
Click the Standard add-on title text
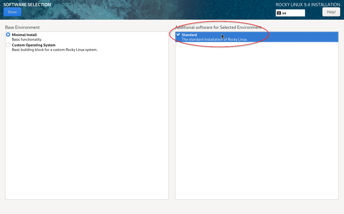pos(190,35)
